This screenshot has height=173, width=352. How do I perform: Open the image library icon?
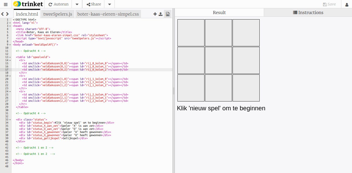point(168,14)
